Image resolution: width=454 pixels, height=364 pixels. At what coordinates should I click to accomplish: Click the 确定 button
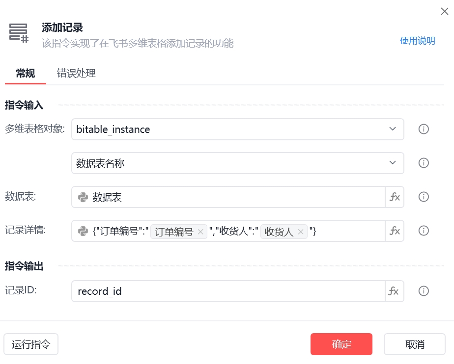click(341, 344)
